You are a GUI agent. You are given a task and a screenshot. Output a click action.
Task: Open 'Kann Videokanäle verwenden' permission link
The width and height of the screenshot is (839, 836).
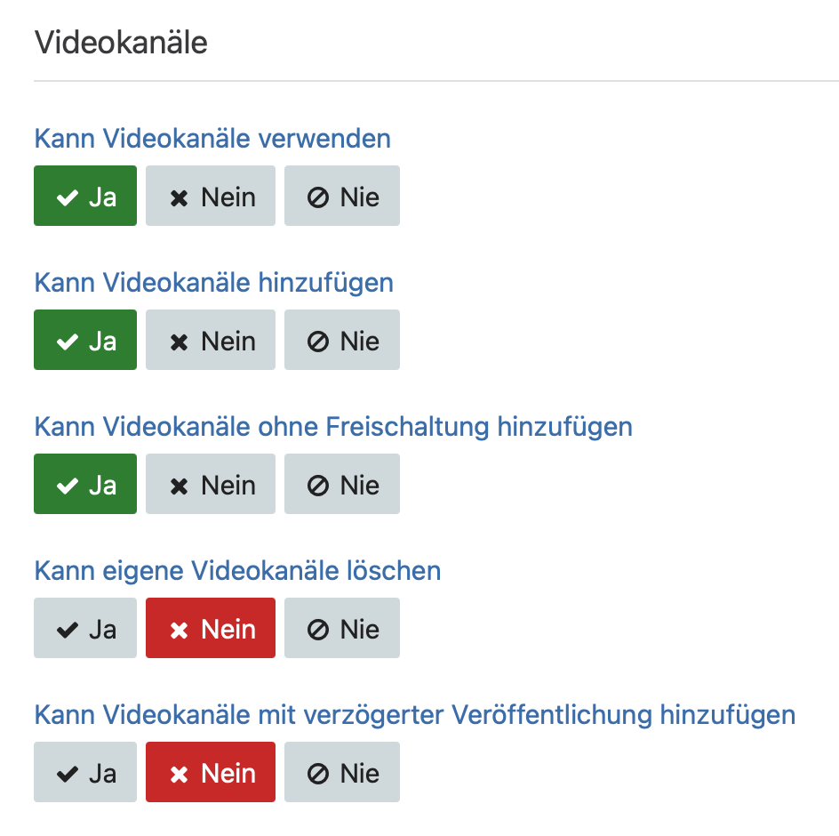(x=212, y=139)
